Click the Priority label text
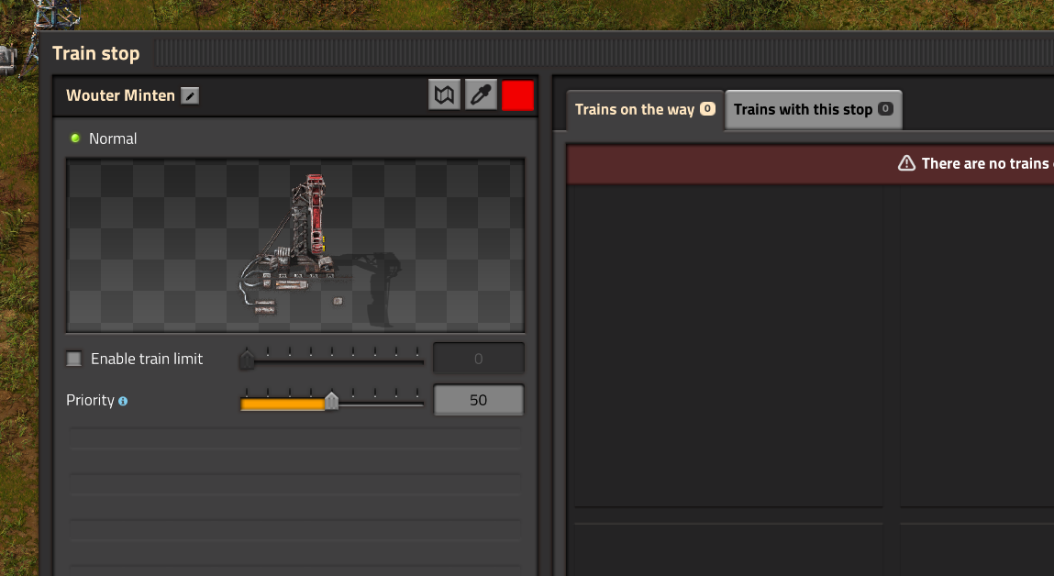 90,401
